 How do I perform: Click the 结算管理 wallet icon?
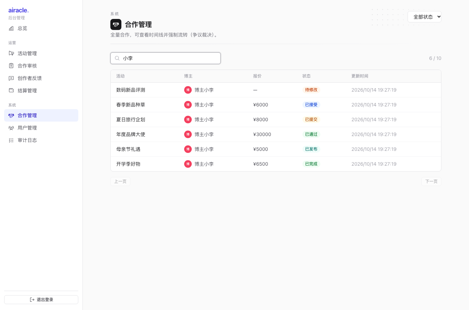tap(11, 91)
